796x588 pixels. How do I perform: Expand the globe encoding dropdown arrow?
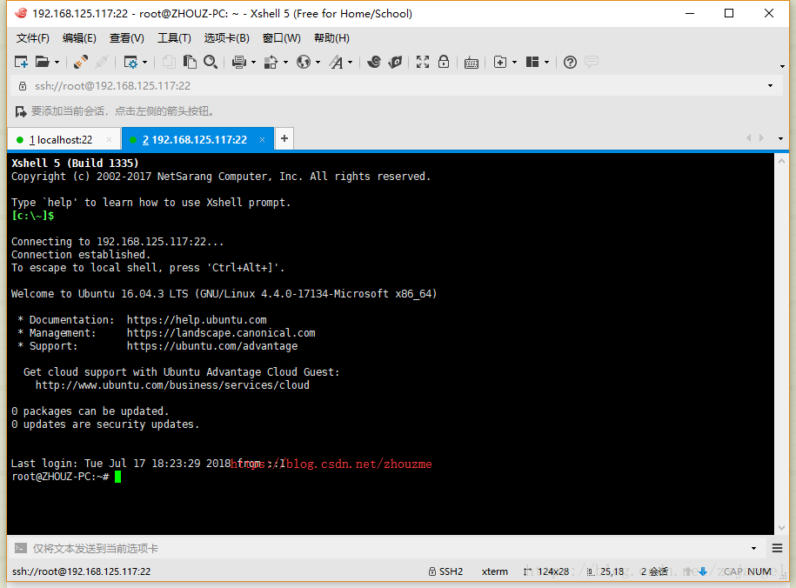coord(318,63)
